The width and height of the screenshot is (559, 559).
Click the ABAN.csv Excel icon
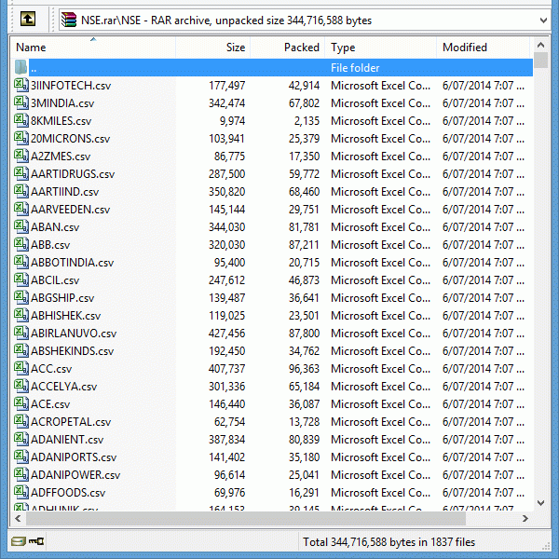pos(21,226)
